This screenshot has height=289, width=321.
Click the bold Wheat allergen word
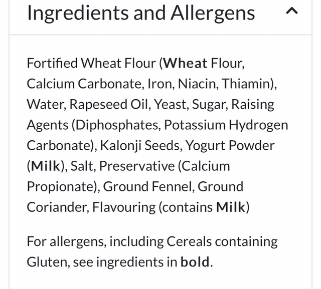186,64
